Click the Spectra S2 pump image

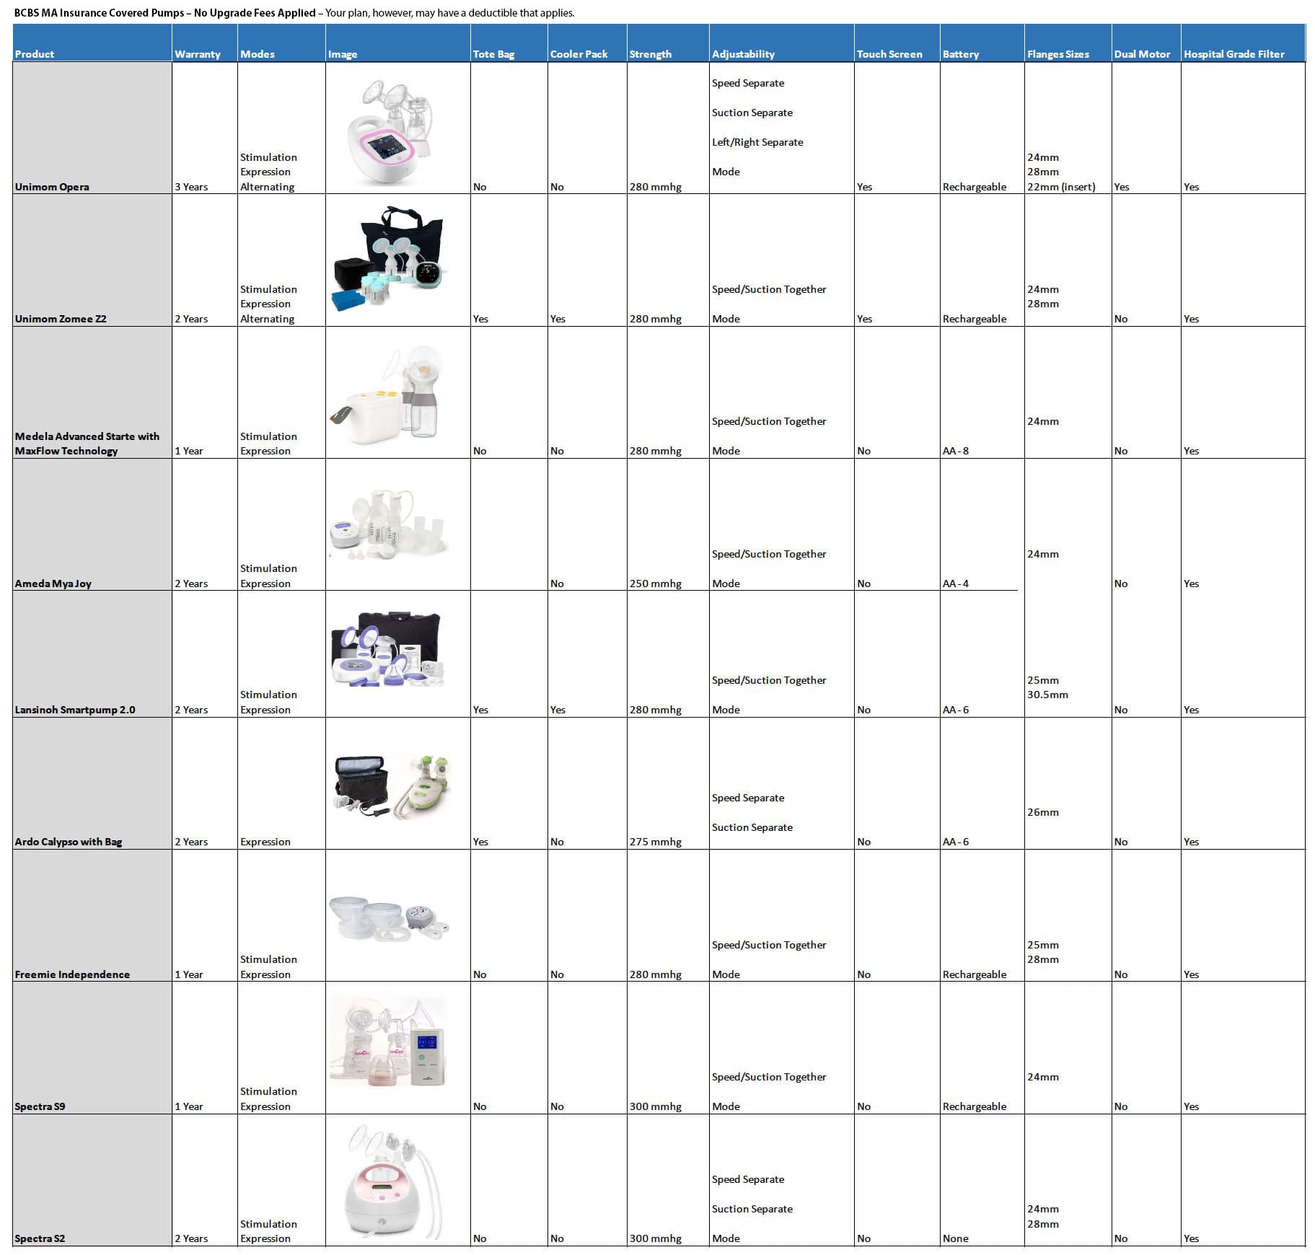(x=393, y=1180)
